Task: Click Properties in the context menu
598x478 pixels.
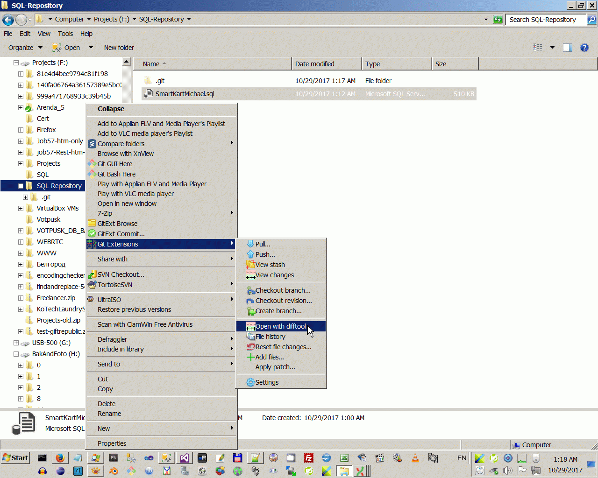Action: (x=161, y=443)
